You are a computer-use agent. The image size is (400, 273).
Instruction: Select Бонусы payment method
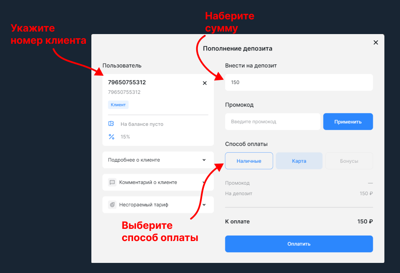click(x=349, y=161)
